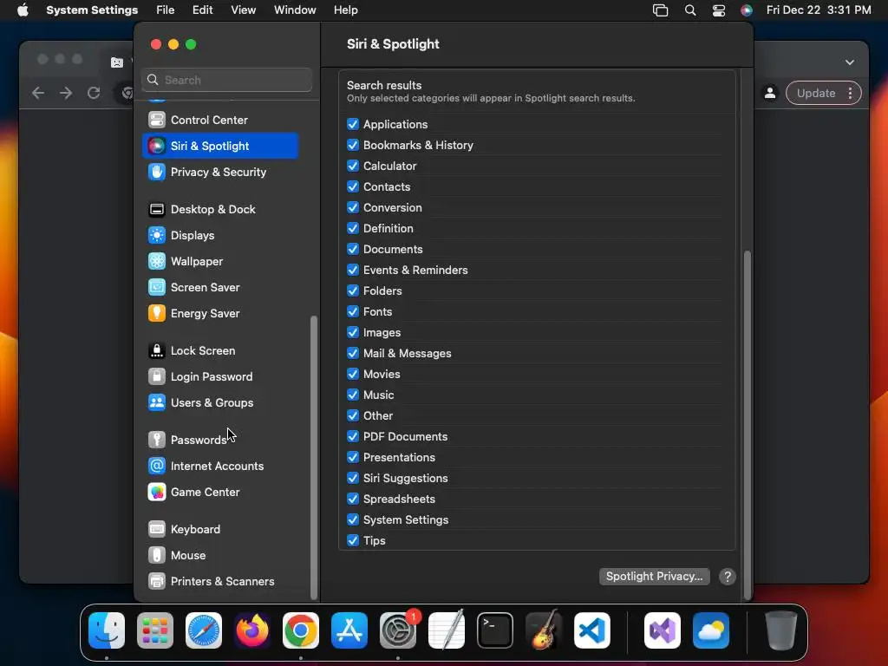Open Terminal from the Dock
888x666 pixels.
pos(495,630)
